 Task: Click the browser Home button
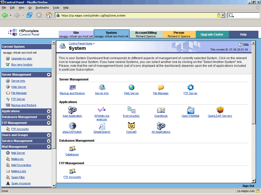pos(49,15)
